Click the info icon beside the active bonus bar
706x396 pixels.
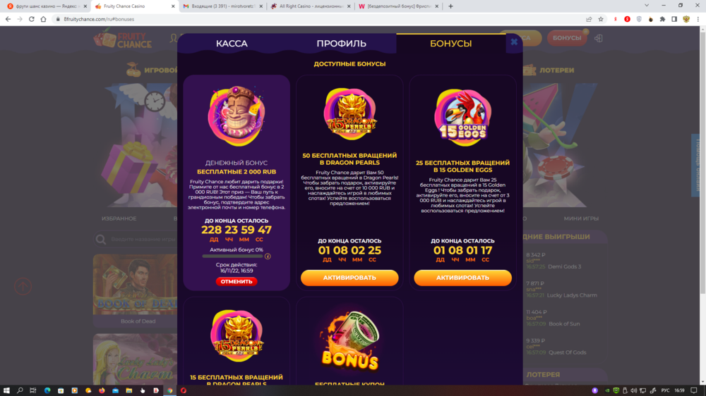pyautogui.click(x=268, y=256)
